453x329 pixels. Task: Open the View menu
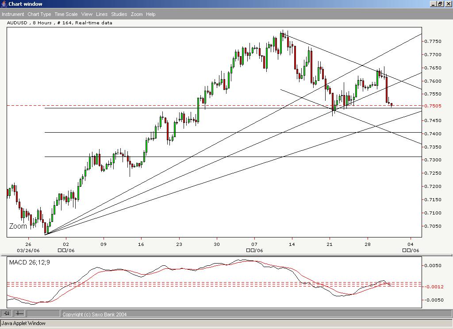pos(87,14)
